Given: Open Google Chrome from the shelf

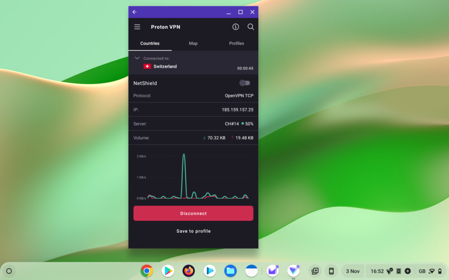Looking at the screenshot, I should coord(146,270).
